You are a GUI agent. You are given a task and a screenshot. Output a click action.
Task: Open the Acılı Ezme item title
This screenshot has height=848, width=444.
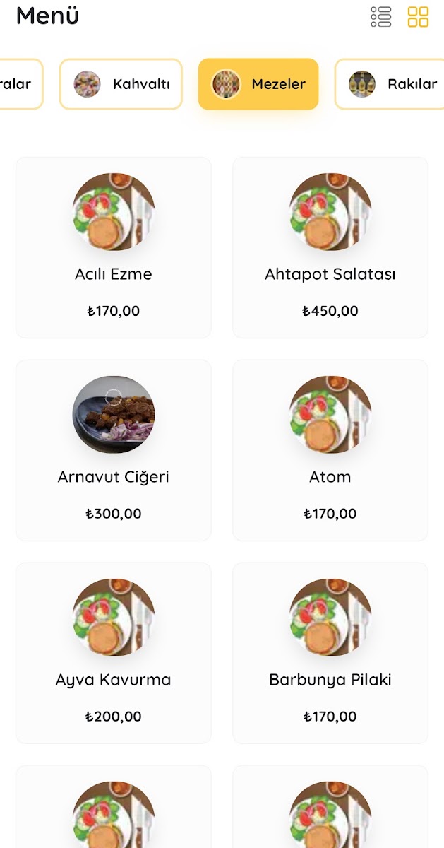[x=114, y=274]
